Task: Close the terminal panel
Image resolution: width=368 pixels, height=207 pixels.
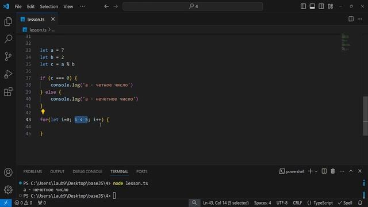Action: pyautogui.click(x=360, y=171)
